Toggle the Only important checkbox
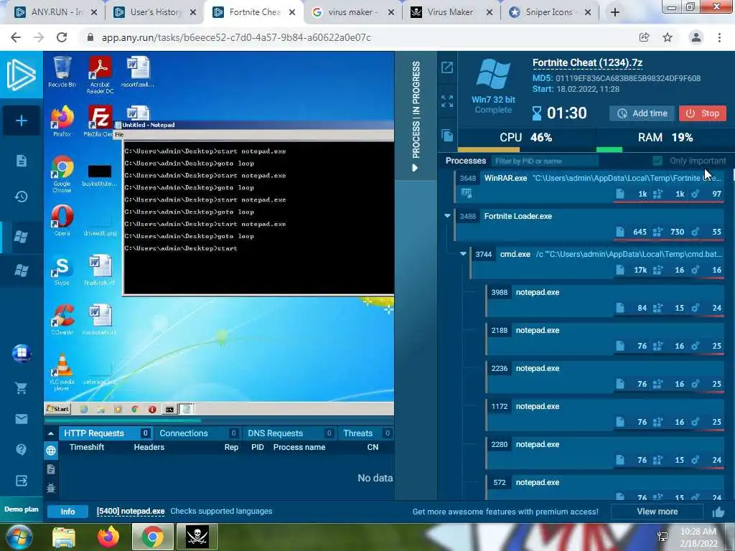Screen dimensions: 735x551 click(x=657, y=161)
